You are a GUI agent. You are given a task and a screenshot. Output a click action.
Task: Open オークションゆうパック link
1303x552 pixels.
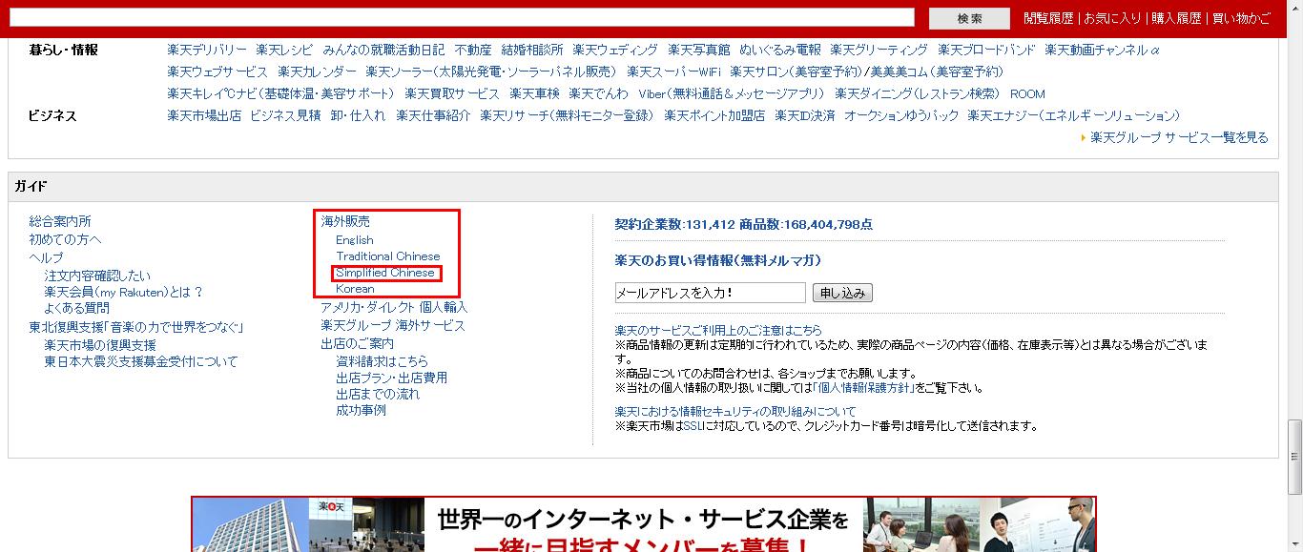(x=901, y=115)
